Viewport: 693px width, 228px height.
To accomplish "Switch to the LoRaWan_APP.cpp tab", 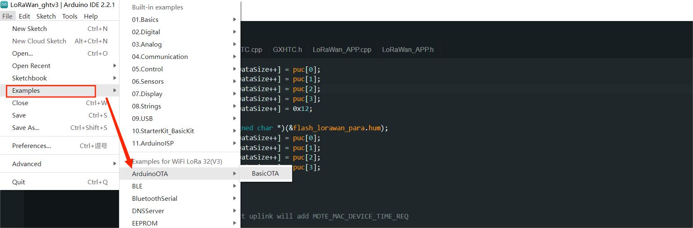I will pyautogui.click(x=342, y=49).
